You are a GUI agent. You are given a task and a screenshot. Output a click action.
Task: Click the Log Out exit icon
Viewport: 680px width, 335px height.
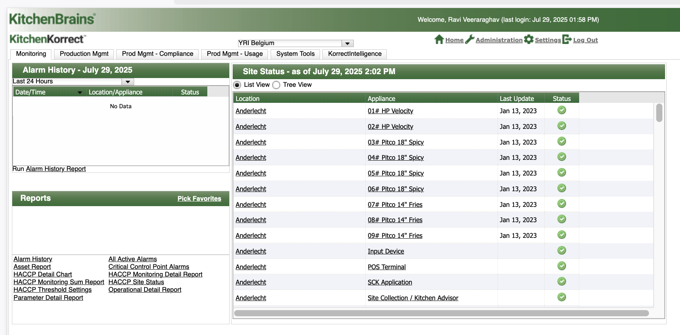tap(567, 39)
